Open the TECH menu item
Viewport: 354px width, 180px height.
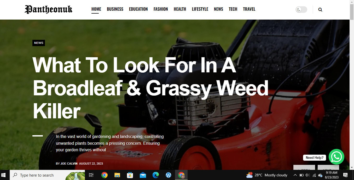click(233, 9)
